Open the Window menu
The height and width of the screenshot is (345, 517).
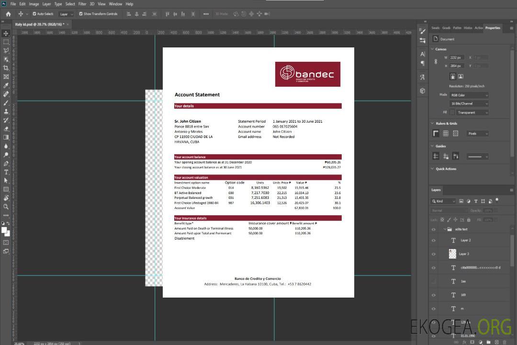tap(115, 4)
